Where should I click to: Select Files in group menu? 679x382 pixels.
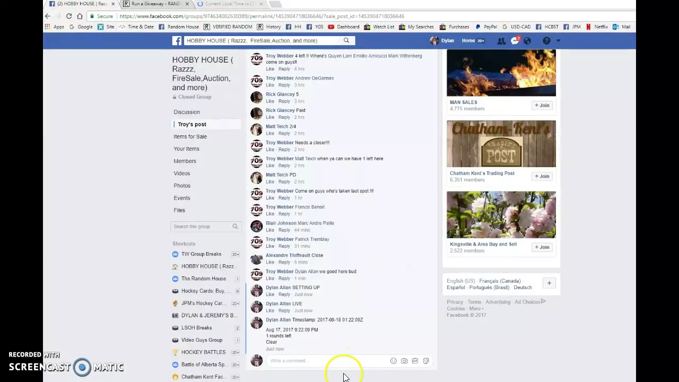[179, 210]
